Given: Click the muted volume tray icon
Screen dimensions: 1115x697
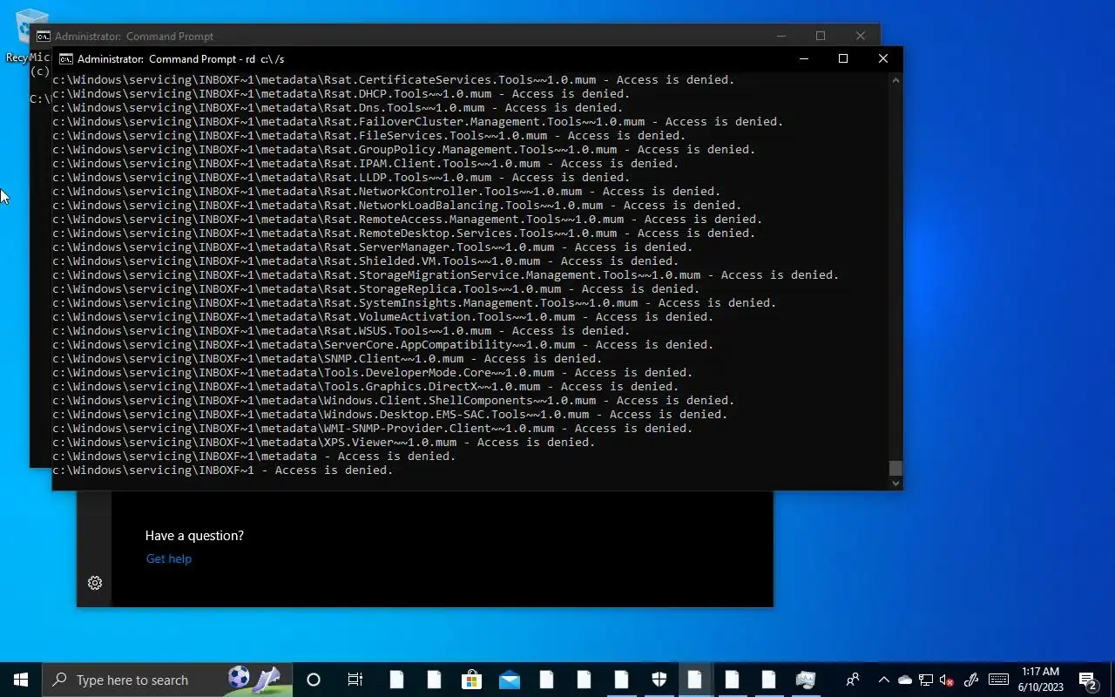Looking at the screenshot, I should point(947,680).
